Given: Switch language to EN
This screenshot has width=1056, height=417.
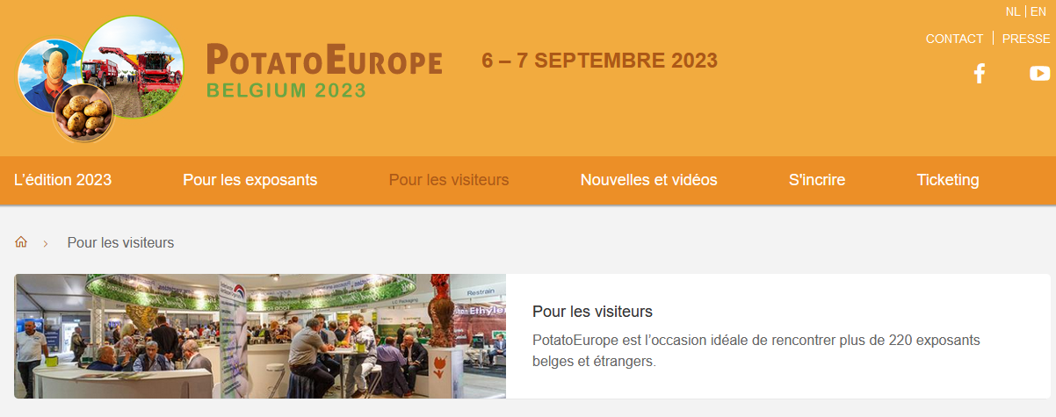Looking at the screenshot, I should click(x=1038, y=12).
